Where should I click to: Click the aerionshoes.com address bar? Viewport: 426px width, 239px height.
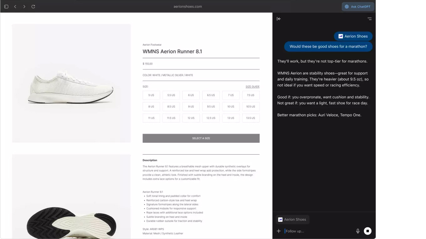(188, 7)
